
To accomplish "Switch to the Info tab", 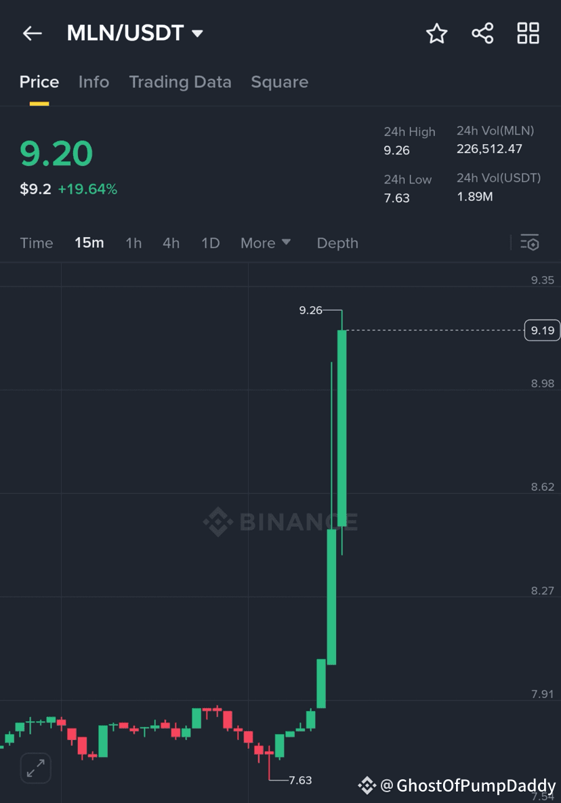I will [93, 82].
